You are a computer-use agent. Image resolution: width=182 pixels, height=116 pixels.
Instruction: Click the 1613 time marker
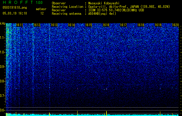click(x=54, y=25)
